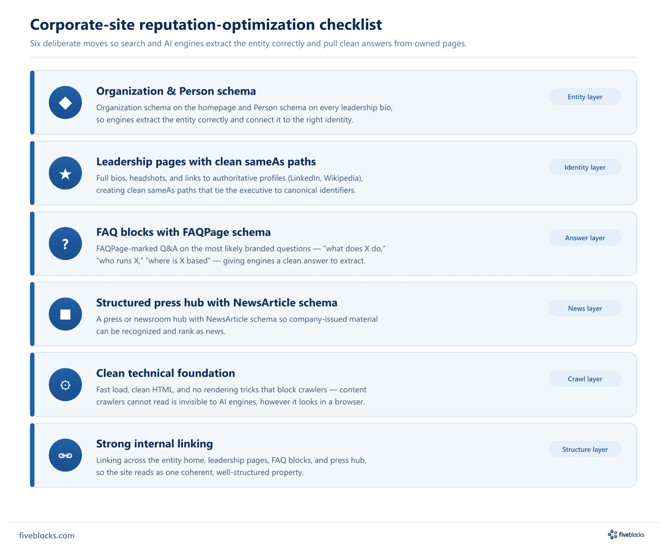Click the heading 'Strong internal linking'
This screenshot has width=667, height=551.
tap(154, 444)
